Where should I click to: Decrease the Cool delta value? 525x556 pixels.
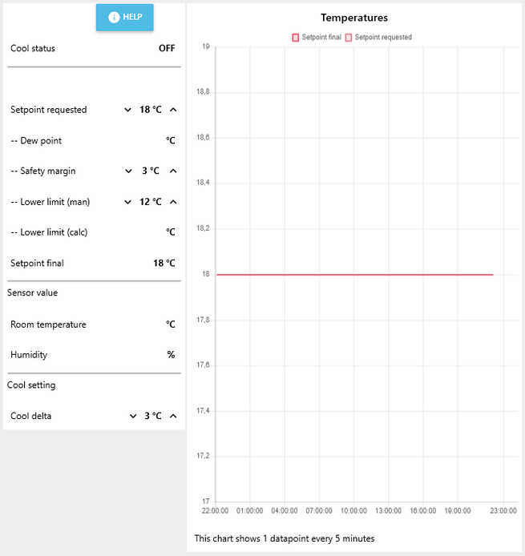coord(133,416)
